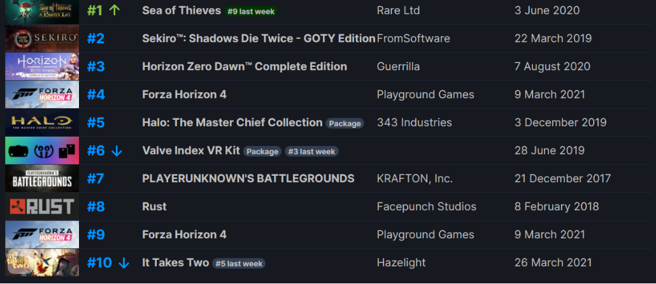Select the Horizon Zero Dawn capsule image
The image size is (656, 284).
coord(42,66)
